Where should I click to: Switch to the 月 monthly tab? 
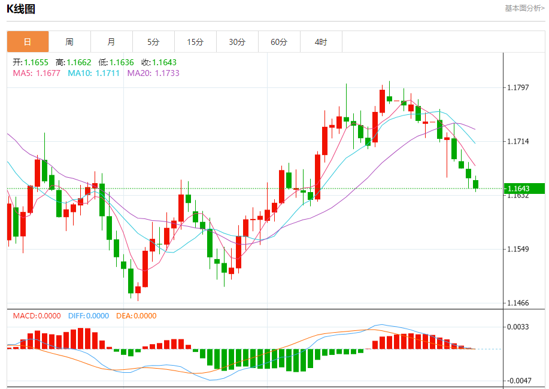click(x=111, y=42)
